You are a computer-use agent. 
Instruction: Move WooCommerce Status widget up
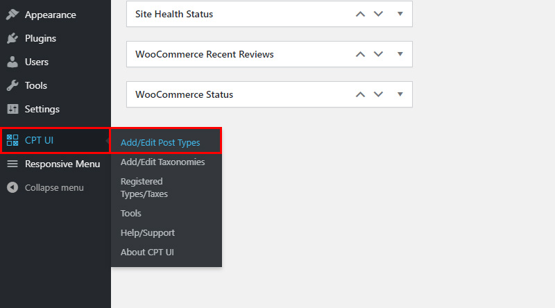click(360, 94)
